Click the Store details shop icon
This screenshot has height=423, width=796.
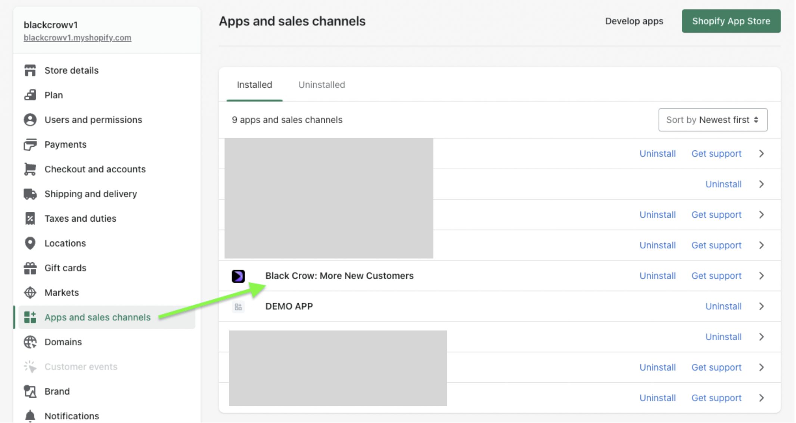coord(30,70)
